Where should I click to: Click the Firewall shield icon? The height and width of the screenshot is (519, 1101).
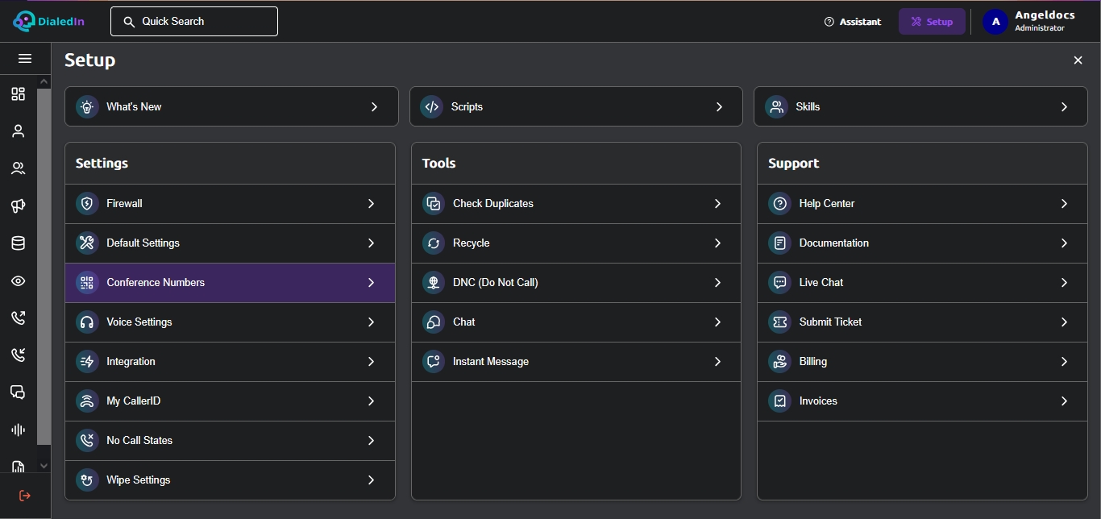point(87,204)
